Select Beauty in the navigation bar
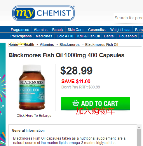The height and width of the screenshot is (146, 143). [57, 29]
